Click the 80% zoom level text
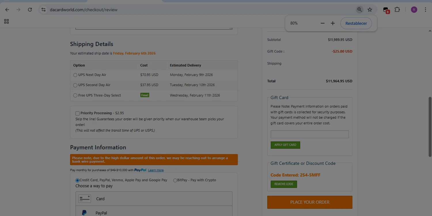This screenshot has height=216, width=432. point(294,23)
